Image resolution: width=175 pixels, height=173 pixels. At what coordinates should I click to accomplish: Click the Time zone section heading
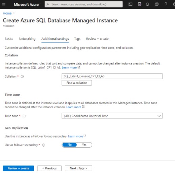pyautogui.click(x=12, y=95)
